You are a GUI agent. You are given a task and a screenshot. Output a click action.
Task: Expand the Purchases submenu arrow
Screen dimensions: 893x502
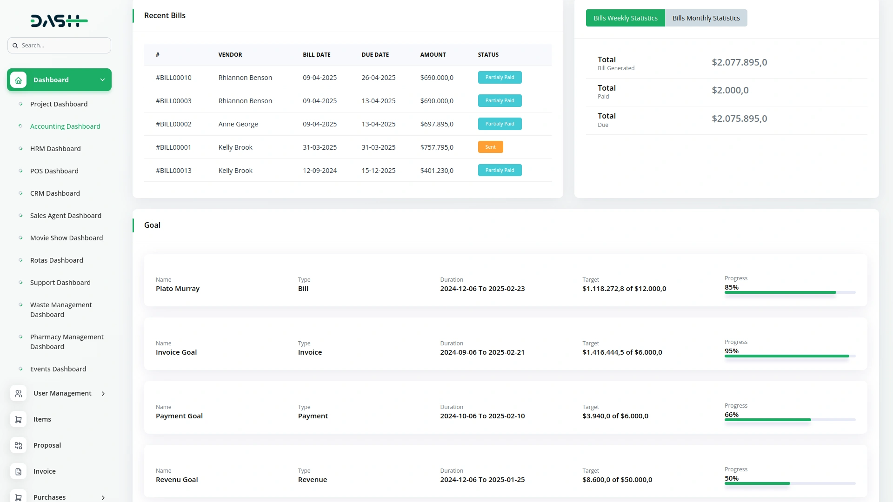pos(103,497)
